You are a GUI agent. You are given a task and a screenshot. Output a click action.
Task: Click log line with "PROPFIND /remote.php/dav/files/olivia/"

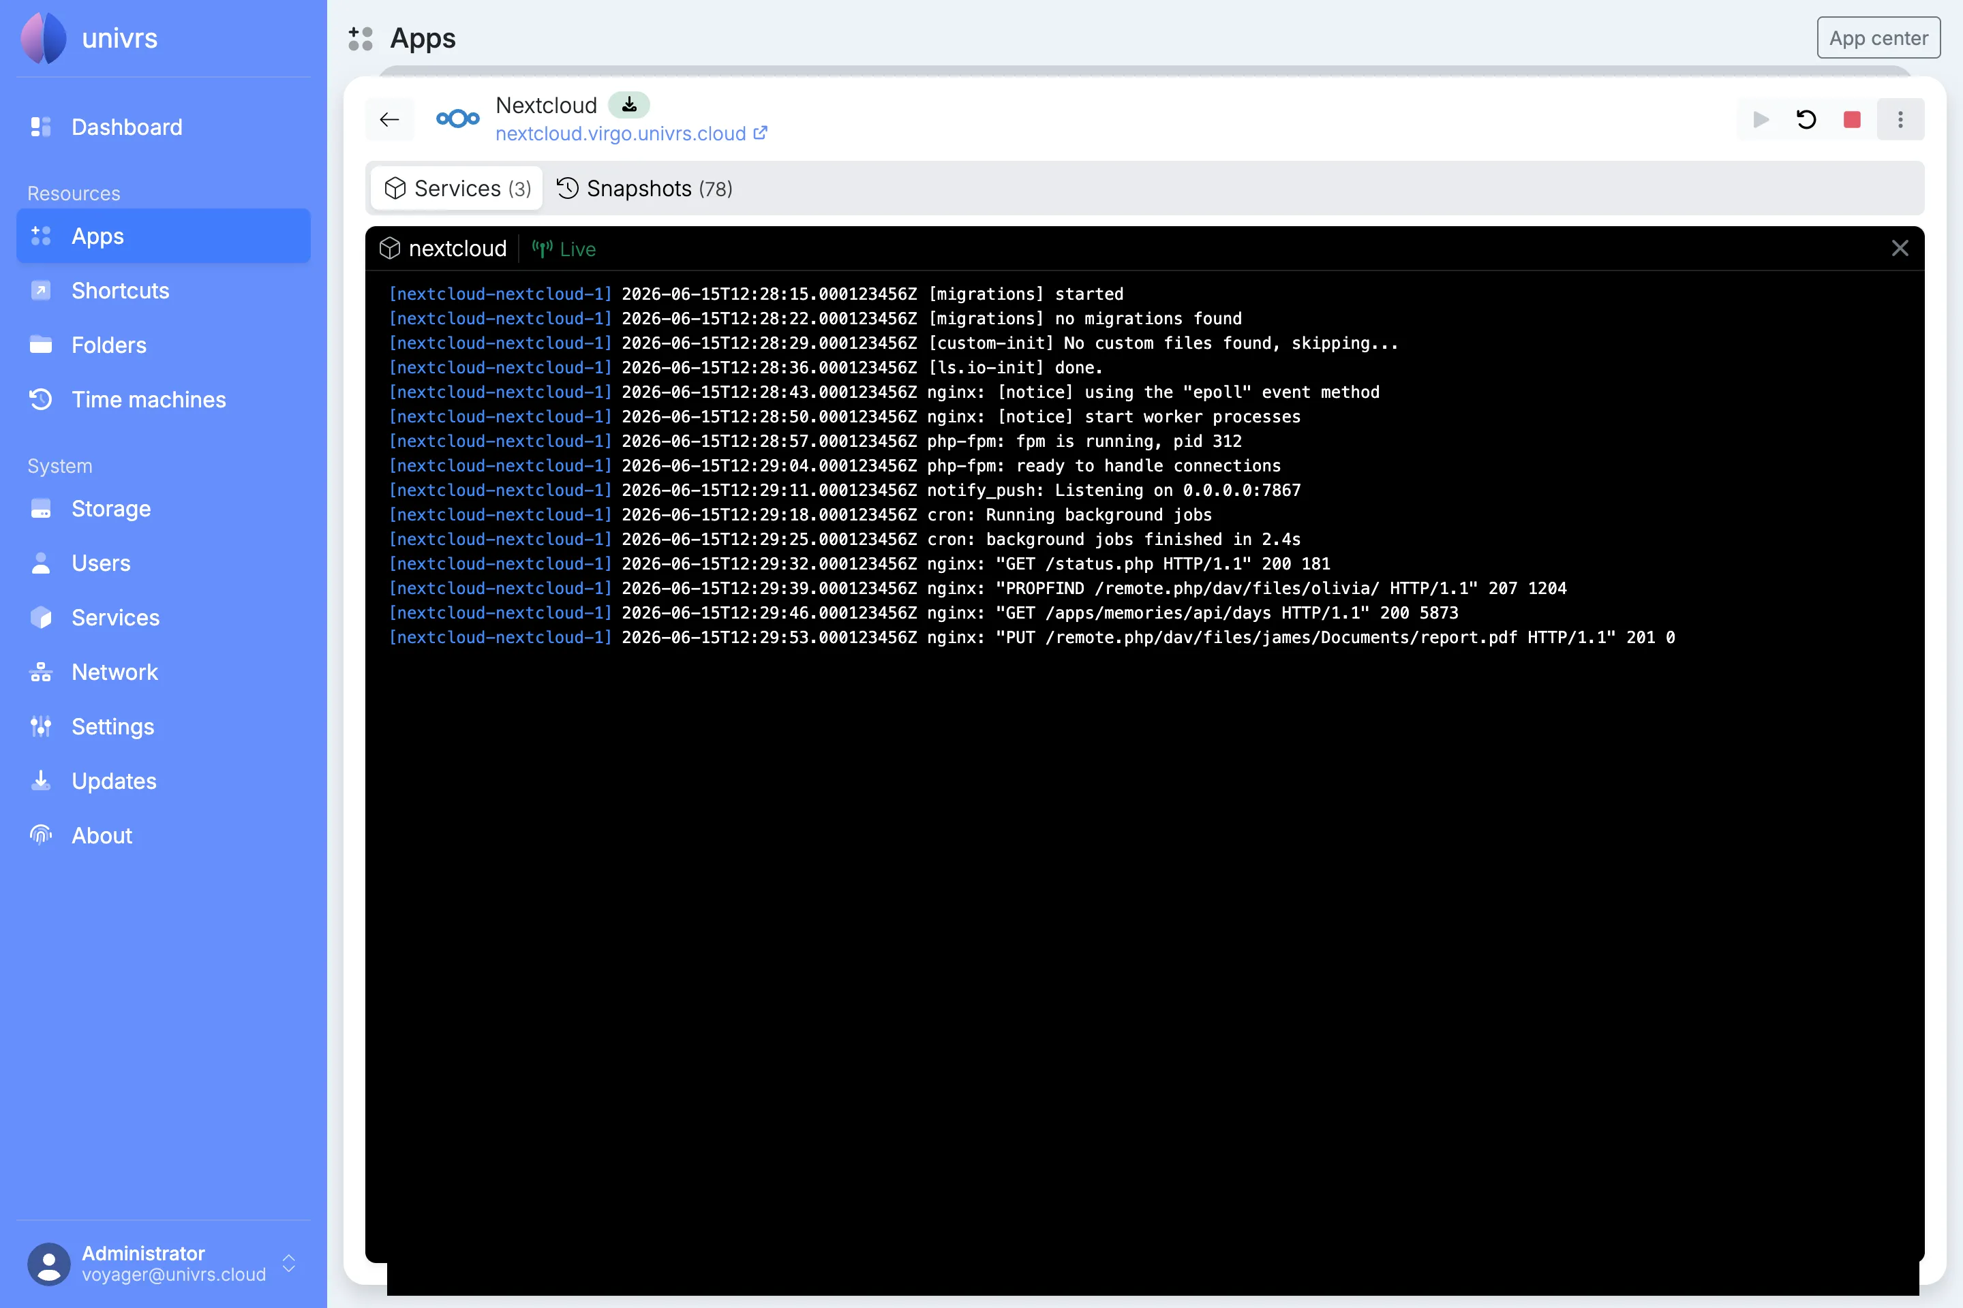[978, 588]
